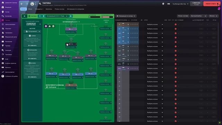
Task: Collapse the tactic panel with double arrow
Action: click(x=24, y=16)
